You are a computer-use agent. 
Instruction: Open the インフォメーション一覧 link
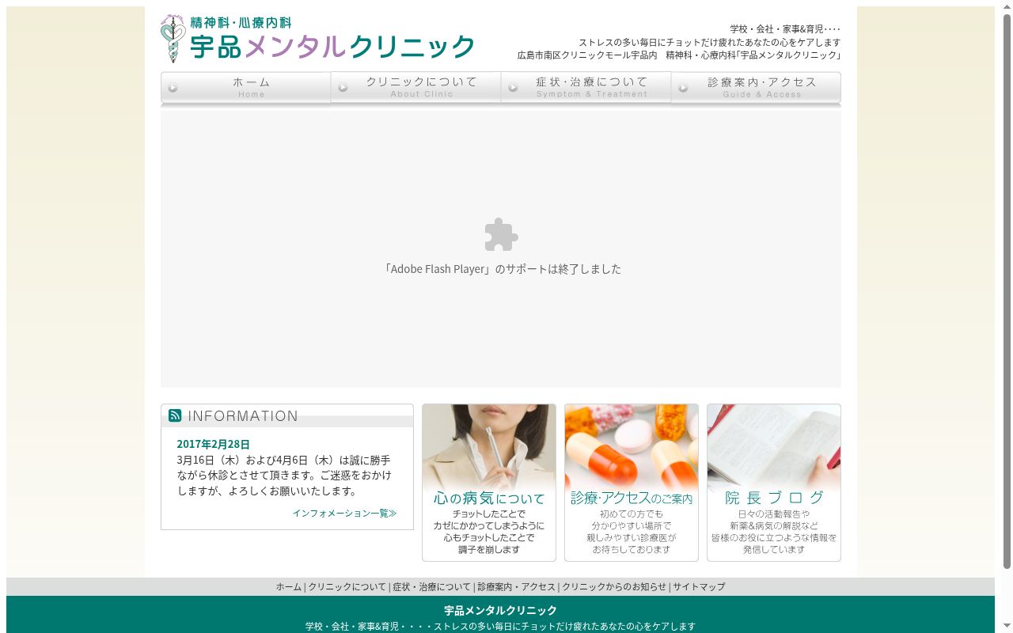[344, 514]
